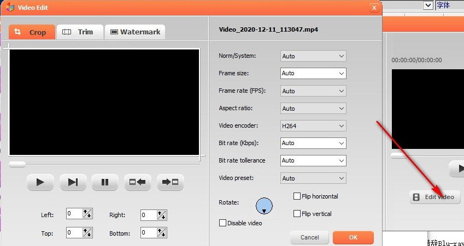
Task: Confirm with the OK button
Action: tap(353, 237)
